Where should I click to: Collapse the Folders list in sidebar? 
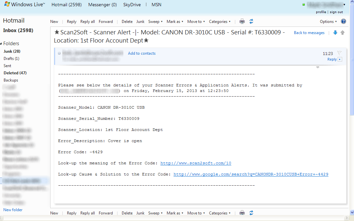(x=1, y=44)
